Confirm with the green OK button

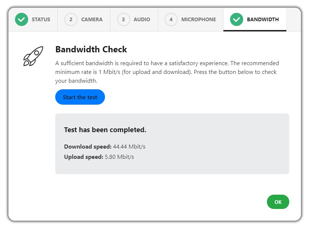pos(278,202)
